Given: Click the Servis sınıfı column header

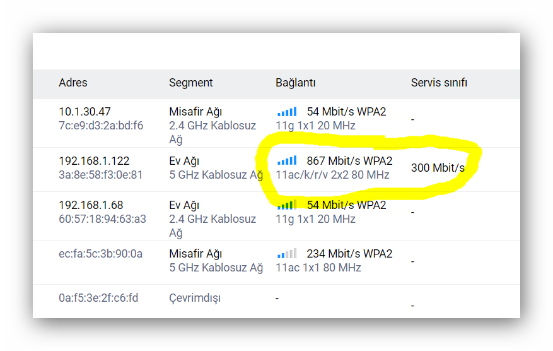Looking at the screenshot, I should pos(439,83).
